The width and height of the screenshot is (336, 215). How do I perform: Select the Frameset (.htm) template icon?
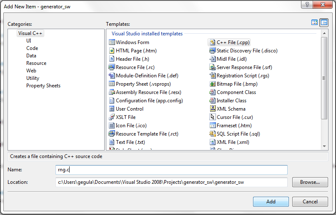click(212, 126)
